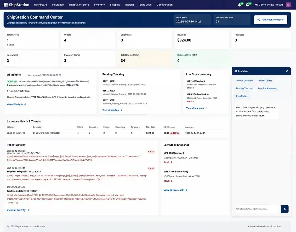Open the chat messages icon
The image size is (296, 232).
click(247, 5)
